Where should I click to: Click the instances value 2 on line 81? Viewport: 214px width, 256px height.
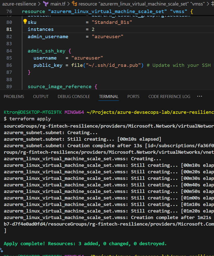pyautogui.click(x=93, y=29)
